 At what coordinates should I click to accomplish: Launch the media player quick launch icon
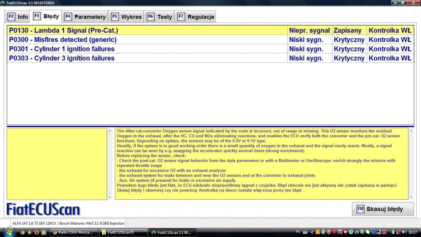[x=44, y=232]
